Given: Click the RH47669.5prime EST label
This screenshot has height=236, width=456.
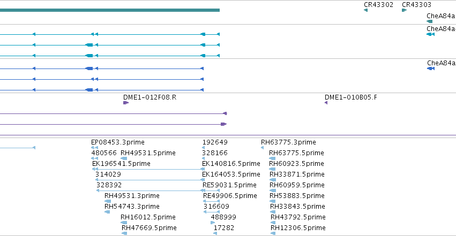Looking at the screenshot, I should pos(149,228).
